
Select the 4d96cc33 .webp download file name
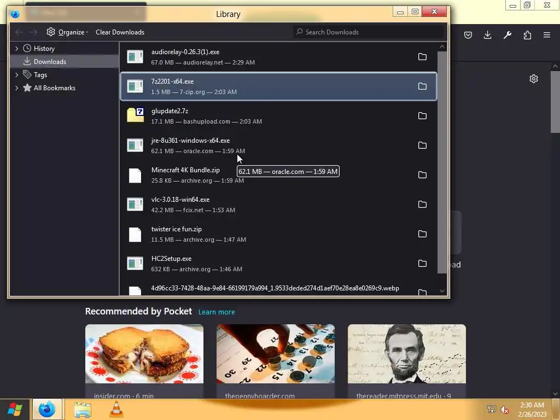tap(275, 288)
